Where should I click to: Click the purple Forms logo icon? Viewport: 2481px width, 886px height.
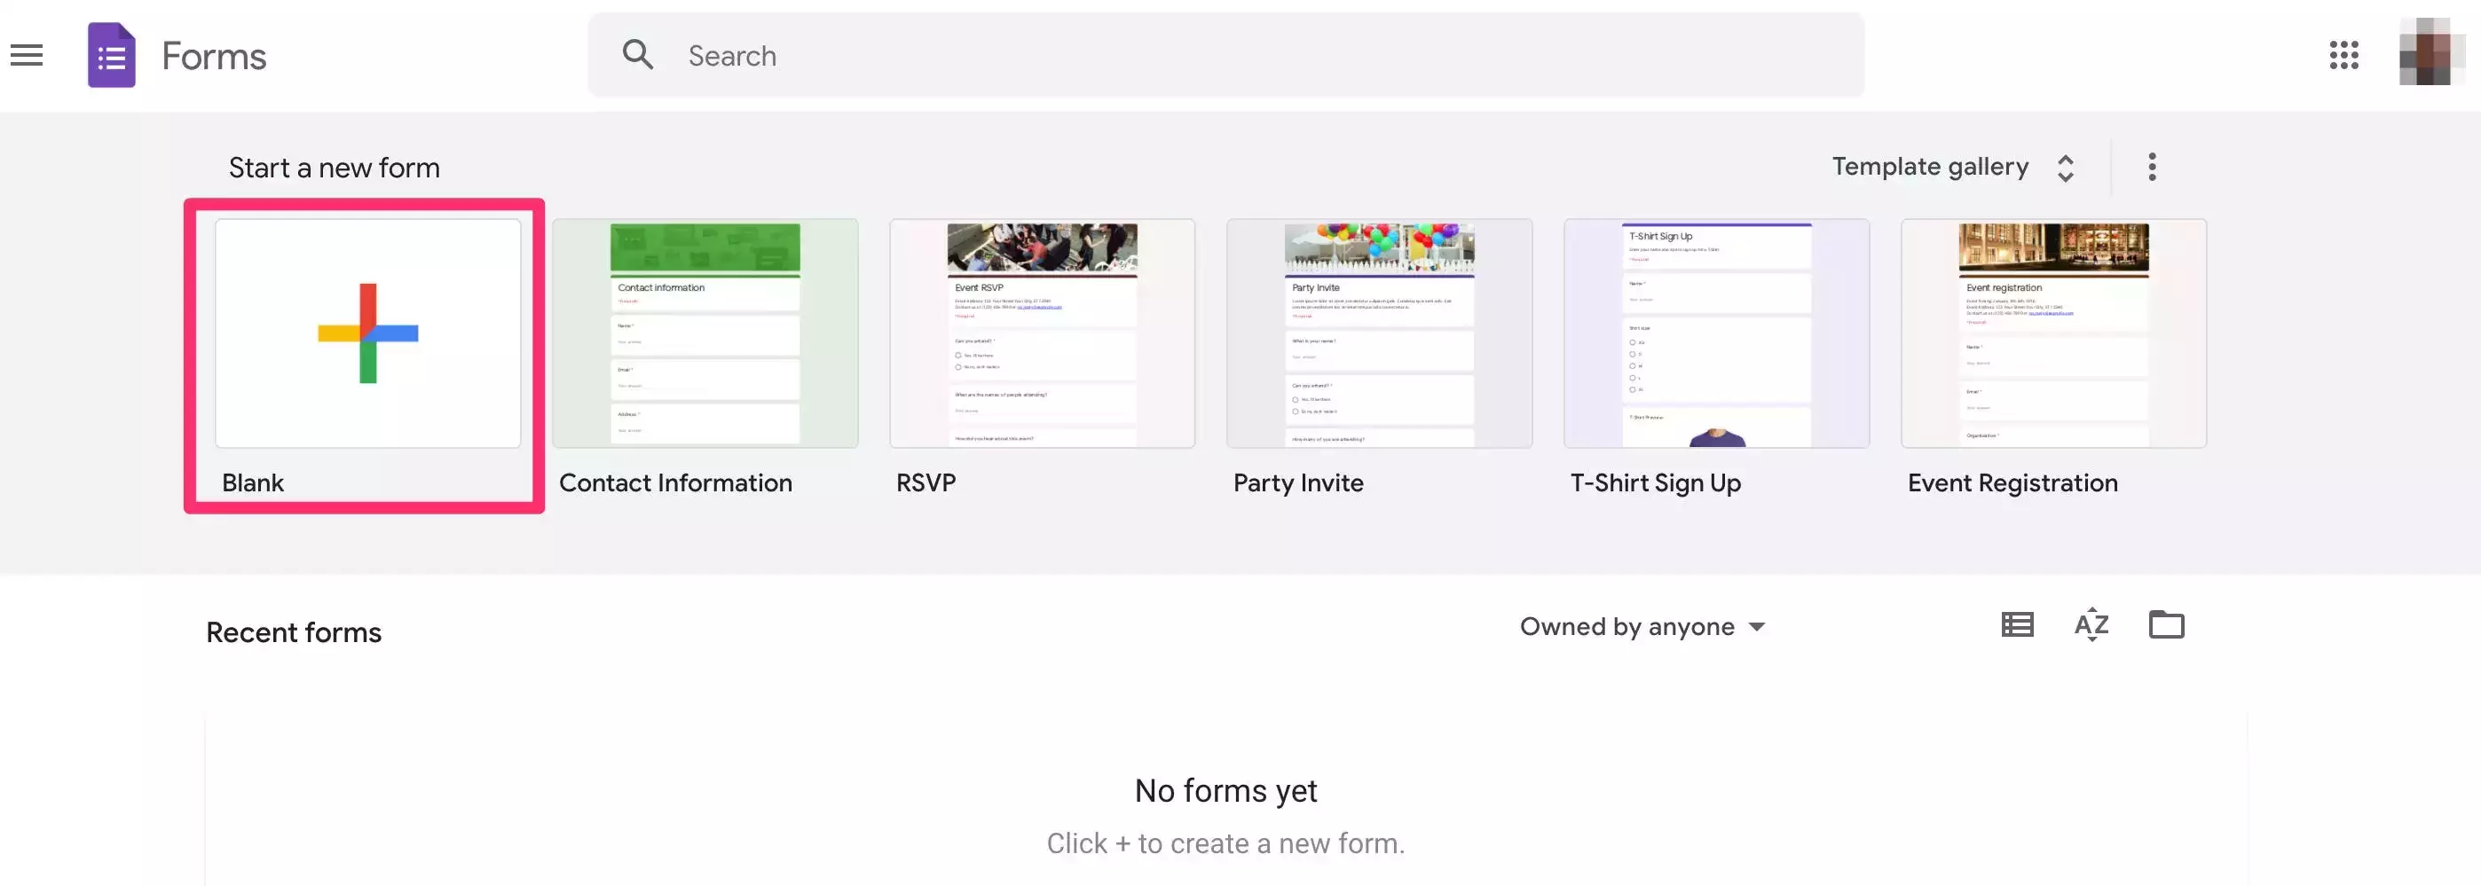click(112, 56)
